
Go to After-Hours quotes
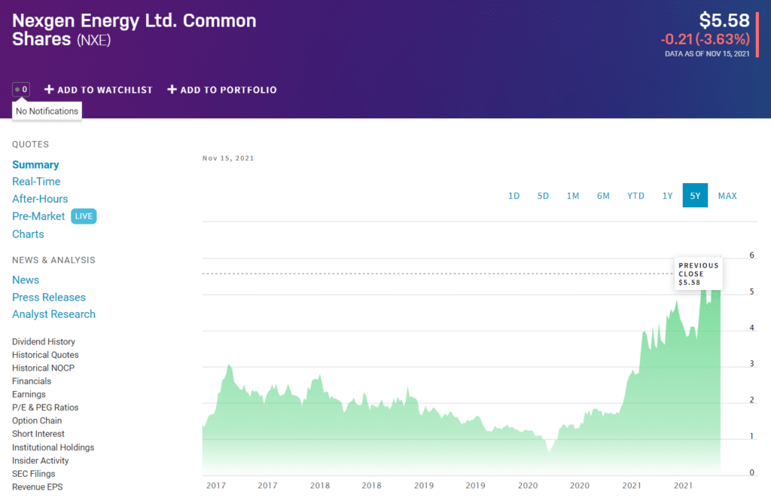[40, 199]
